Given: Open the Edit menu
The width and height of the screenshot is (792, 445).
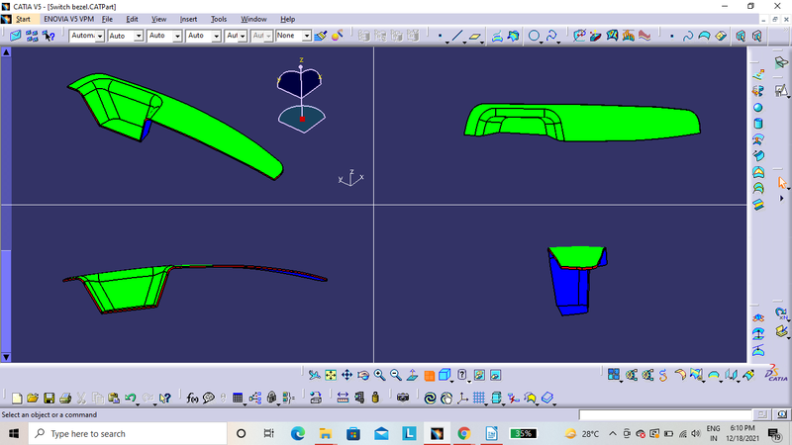Looking at the screenshot, I should [132, 19].
